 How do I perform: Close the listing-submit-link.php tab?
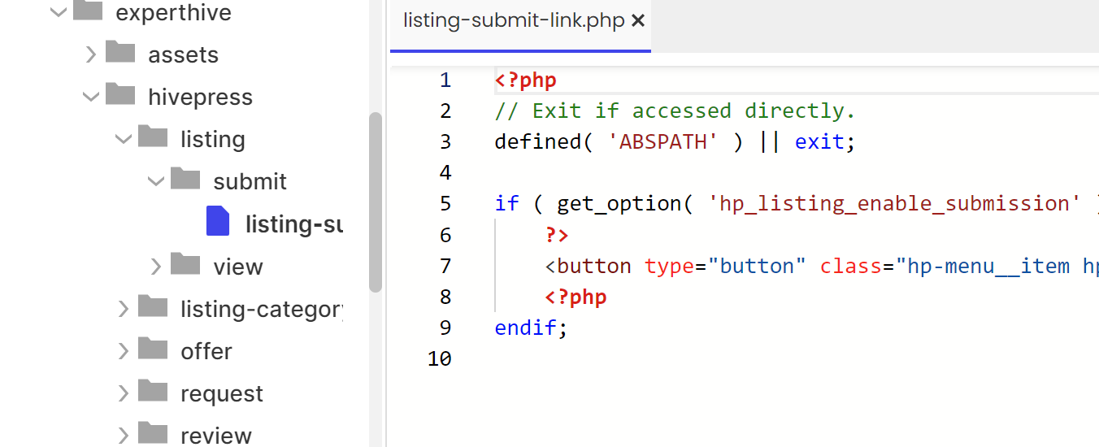(638, 21)
